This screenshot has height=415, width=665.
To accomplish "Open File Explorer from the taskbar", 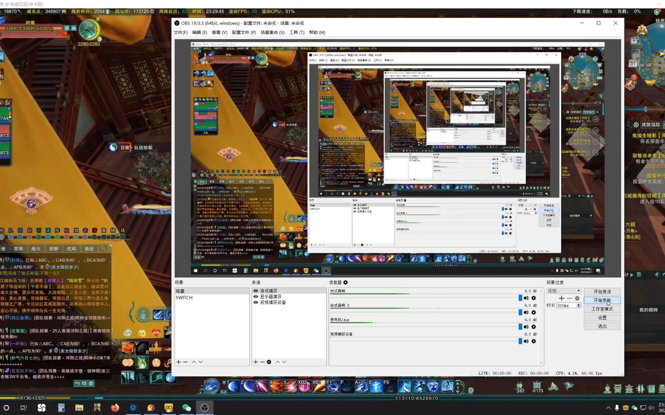I will pos(79,408).
